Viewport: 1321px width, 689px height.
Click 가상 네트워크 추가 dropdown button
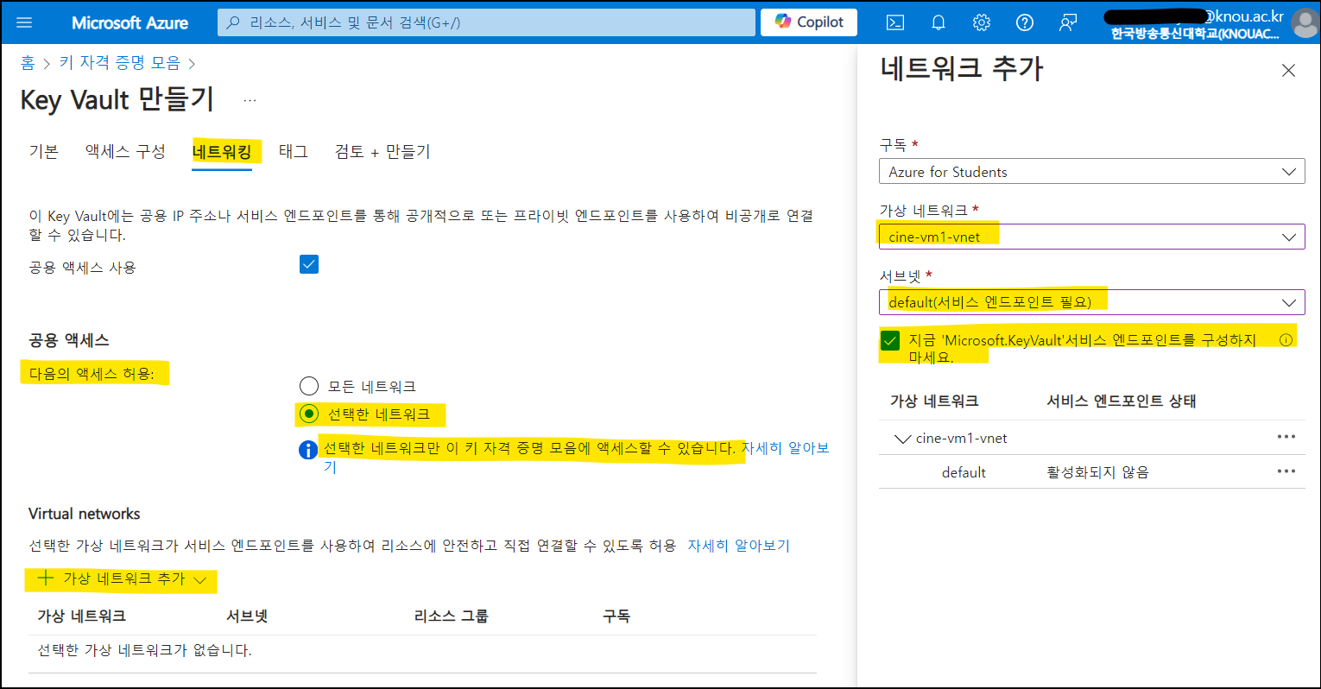(x=122, y=579)
